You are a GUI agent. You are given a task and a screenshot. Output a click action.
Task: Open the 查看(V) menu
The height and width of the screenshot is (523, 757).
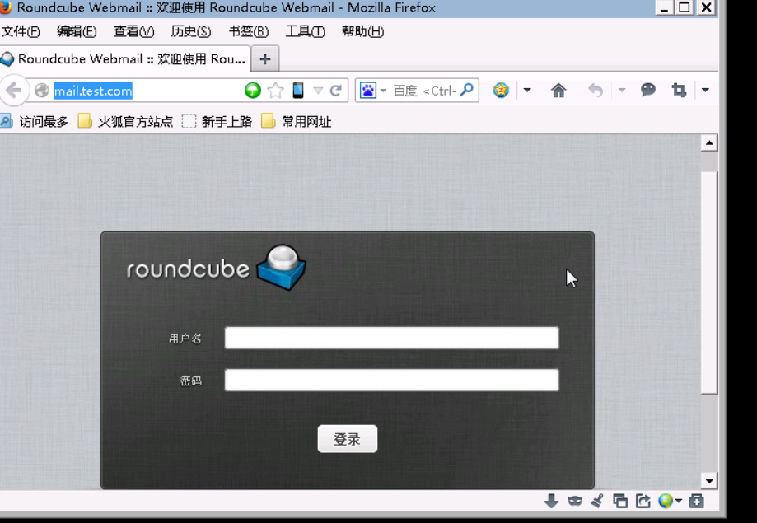pyautogui.click(x=133, y=31)
